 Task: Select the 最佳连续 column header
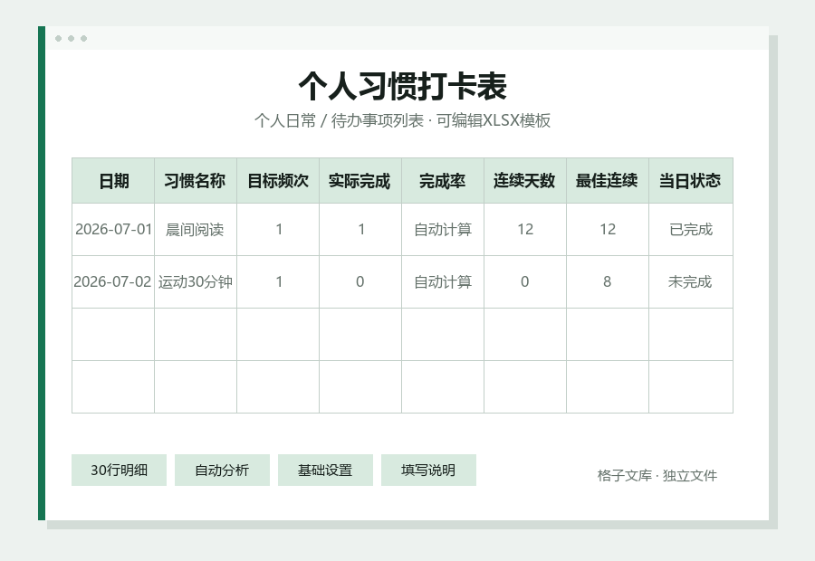pos(608,181)
